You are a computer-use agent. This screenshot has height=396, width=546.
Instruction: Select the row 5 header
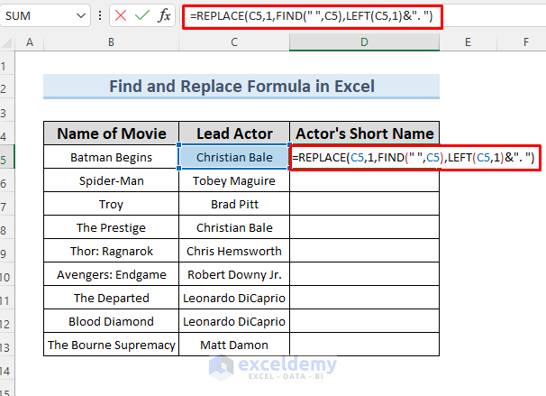[7, 157]
